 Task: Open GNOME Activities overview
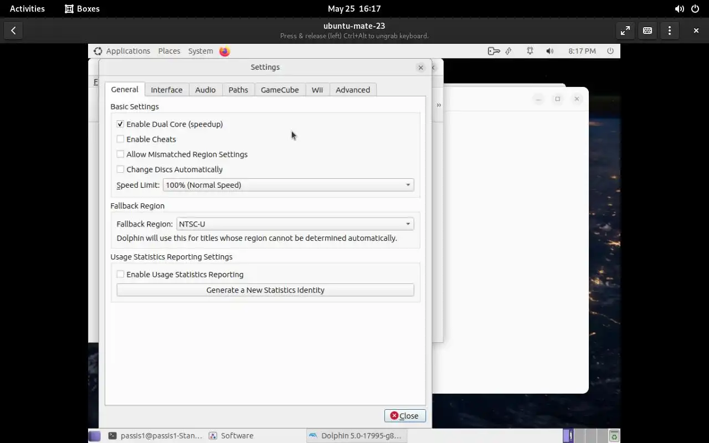tap(27, 9)
